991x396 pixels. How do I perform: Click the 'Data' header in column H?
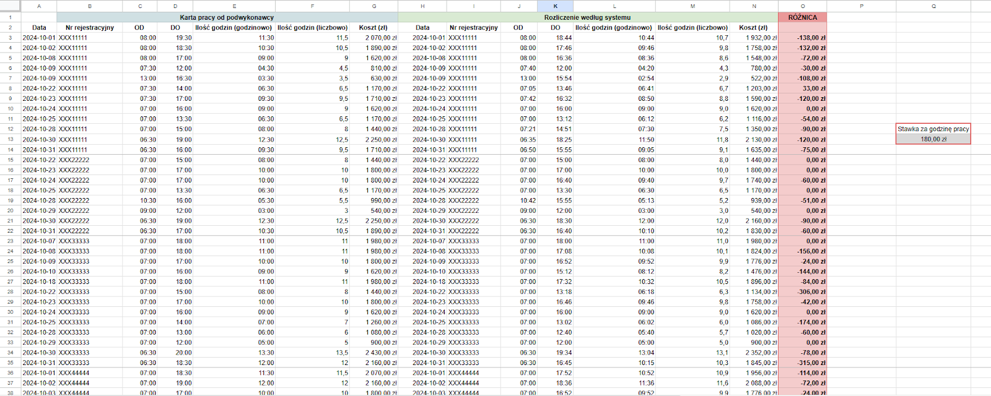422,27
